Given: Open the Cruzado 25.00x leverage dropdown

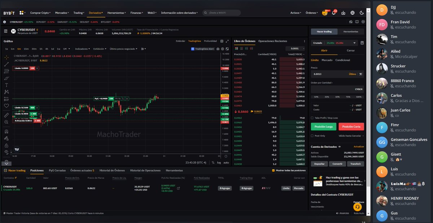Looking at the screenshot, I should point(334,43).
